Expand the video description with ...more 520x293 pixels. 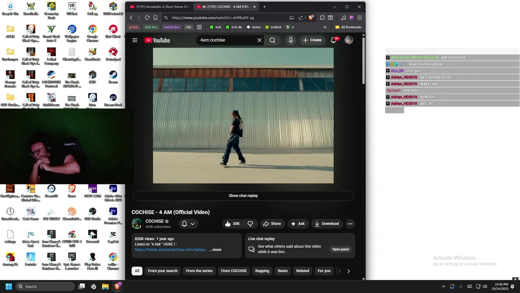coord(215,250)
